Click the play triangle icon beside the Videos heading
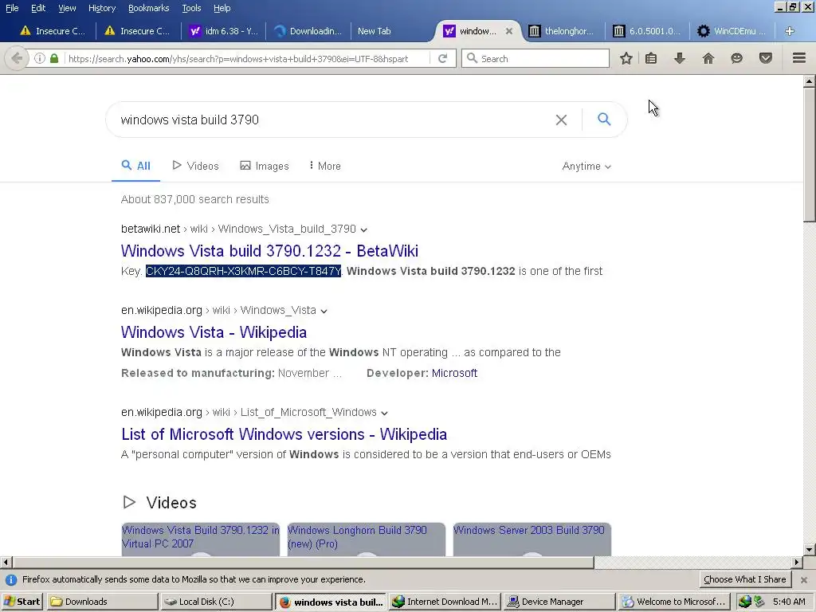Screen dimensions: 816x612 point(129,502)
